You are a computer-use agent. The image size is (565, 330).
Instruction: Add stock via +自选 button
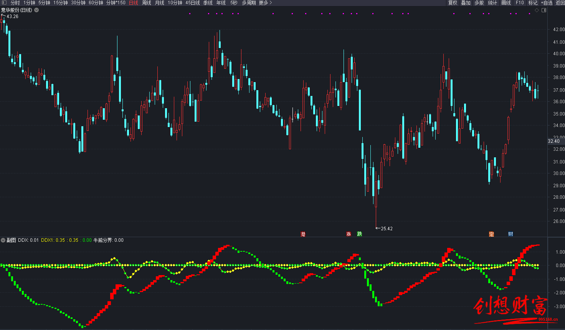point(547,3)
